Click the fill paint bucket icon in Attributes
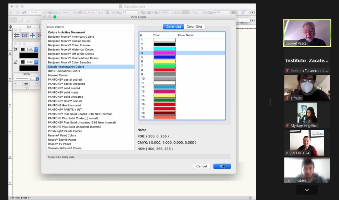 [x=15, y=49]
